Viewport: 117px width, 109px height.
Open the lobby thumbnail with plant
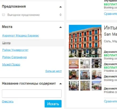pos(74,75)
